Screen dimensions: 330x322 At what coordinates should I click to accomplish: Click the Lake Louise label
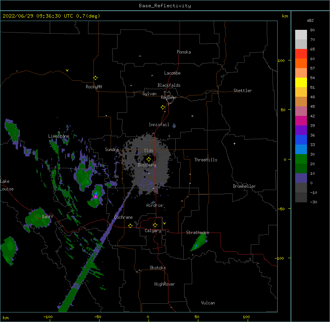7,185
